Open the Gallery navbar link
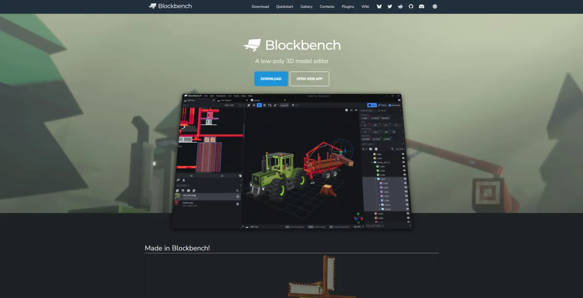This screenshot has height=298, width=583. click(x=307, y=7)
